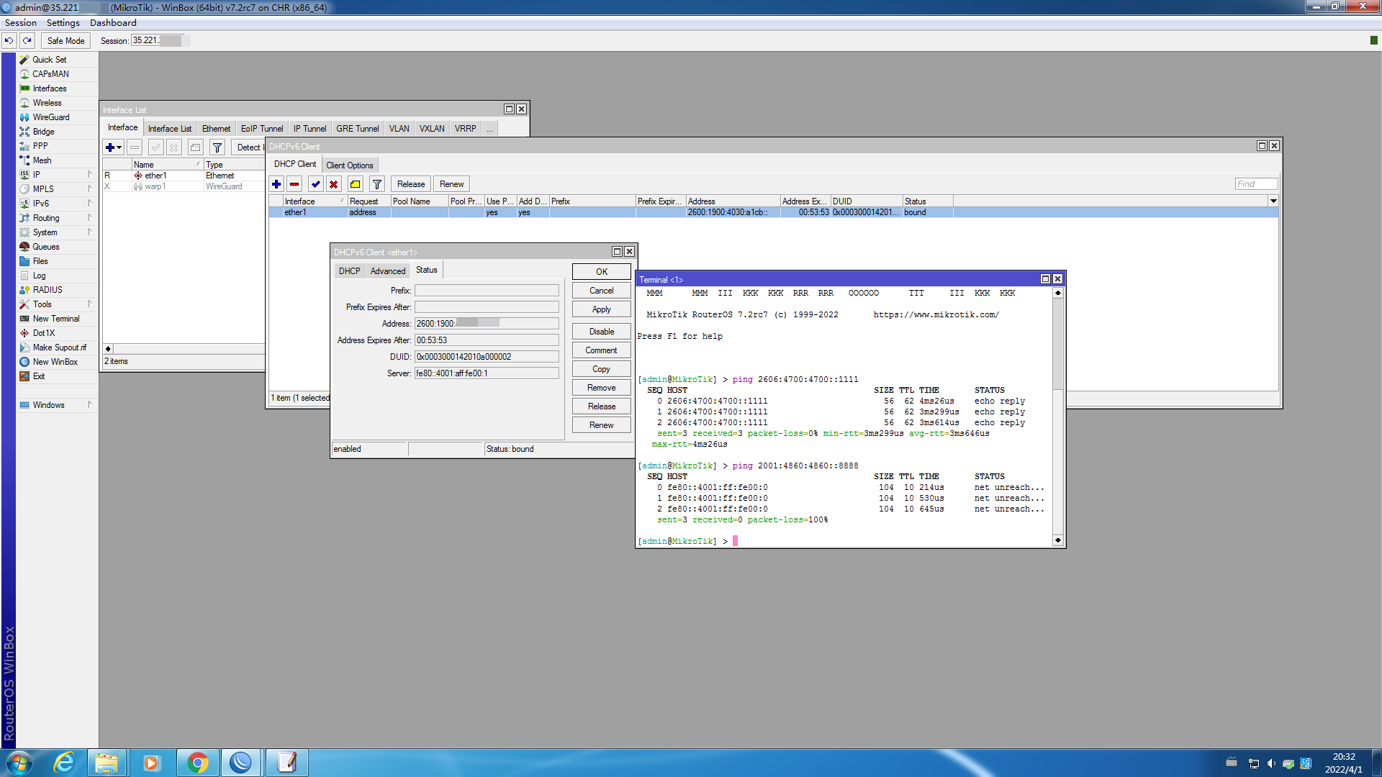
Task: Open PPP from sidebar
Action: point(40,146)
